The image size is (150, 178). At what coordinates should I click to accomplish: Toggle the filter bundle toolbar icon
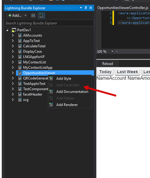click(41, 15)
